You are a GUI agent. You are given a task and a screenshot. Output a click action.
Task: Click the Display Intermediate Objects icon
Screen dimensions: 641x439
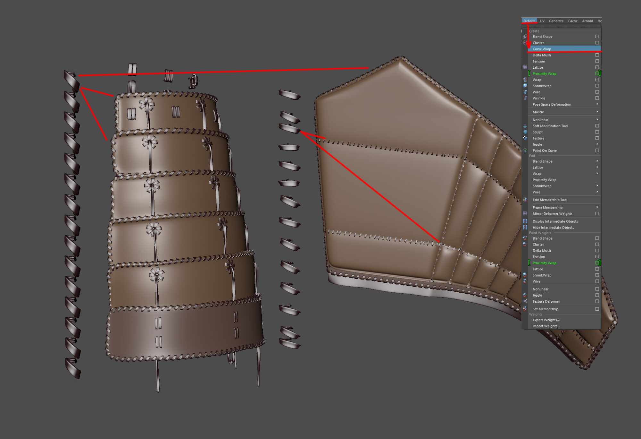(x=525, y=221)
